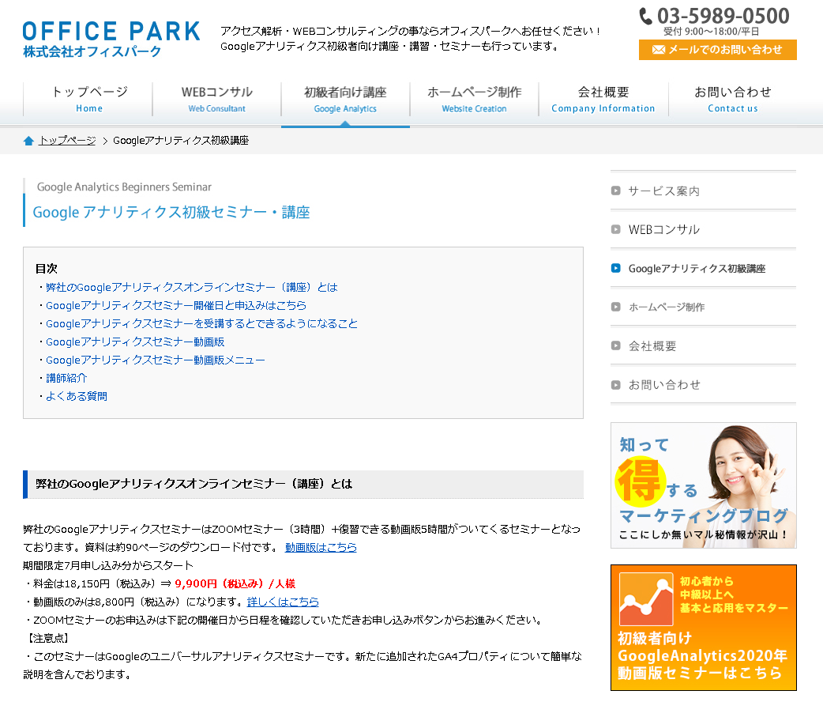Click the analytics chart icon on the orange banner
Viewport: 823px width, 702px height.
pos(645,599)
